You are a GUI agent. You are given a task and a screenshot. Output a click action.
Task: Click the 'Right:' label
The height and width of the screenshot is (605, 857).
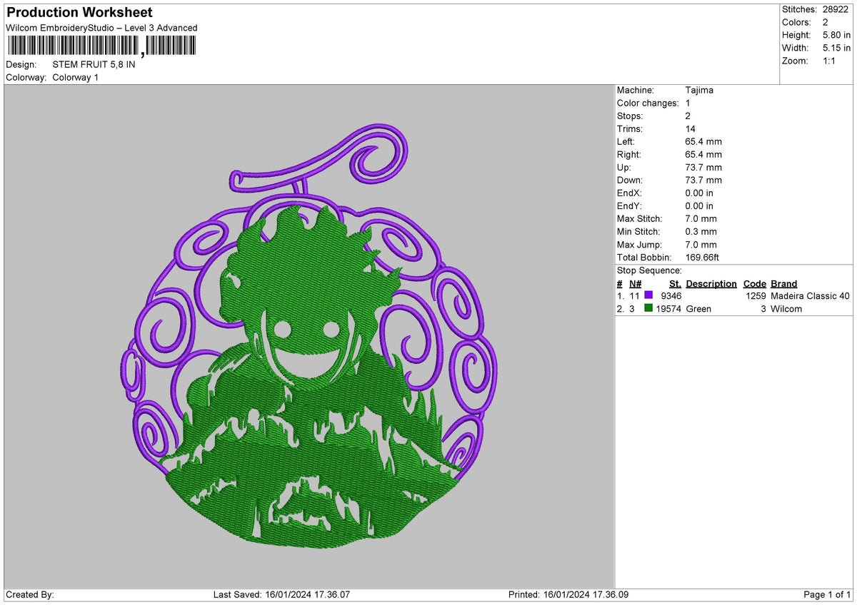point(629,154)
